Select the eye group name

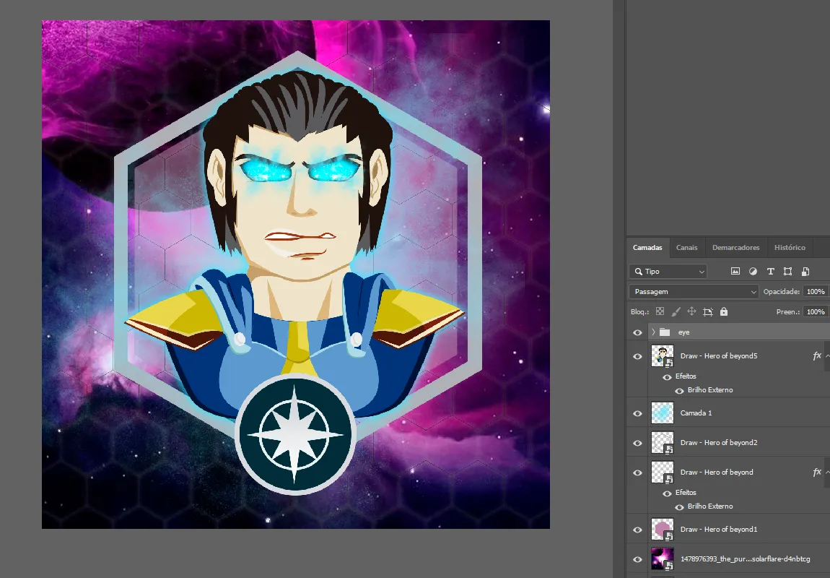[x=684, y=332]
